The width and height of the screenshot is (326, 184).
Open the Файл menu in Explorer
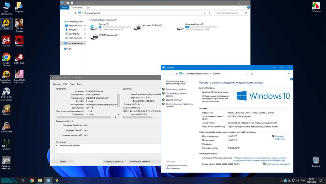pos(65,8)
